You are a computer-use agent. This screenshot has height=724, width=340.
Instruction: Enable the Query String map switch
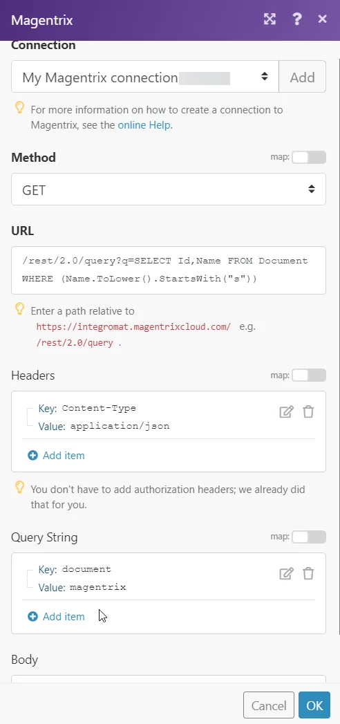(309, 537)
